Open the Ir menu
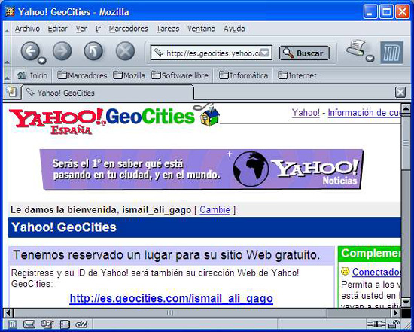The width and height of the screenshot is (414, 332). [x=98, y=29]
